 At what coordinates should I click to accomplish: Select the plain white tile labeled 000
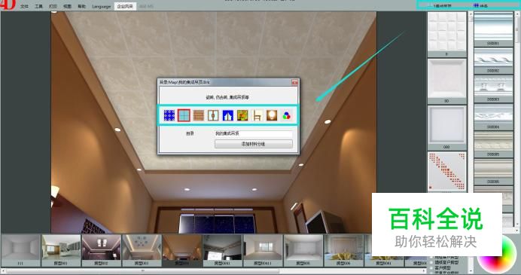click(447, 125)
